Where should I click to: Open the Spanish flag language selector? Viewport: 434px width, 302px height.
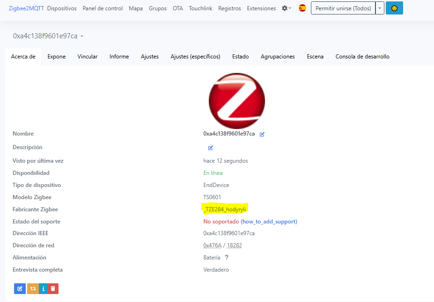(x=302, y=8)
